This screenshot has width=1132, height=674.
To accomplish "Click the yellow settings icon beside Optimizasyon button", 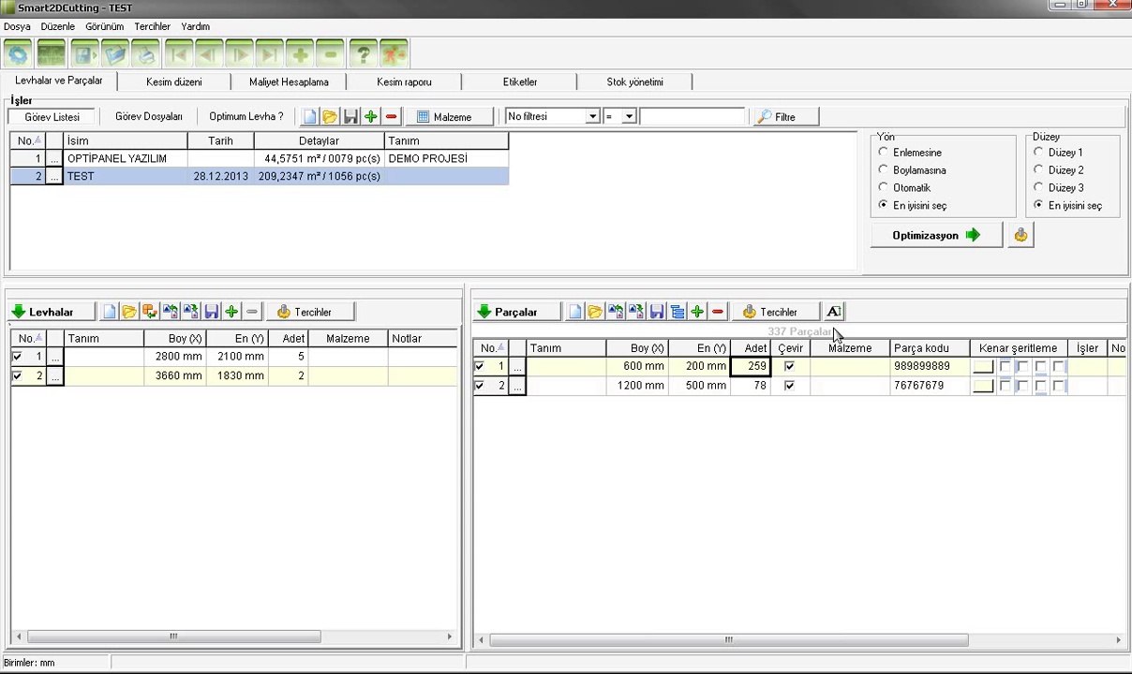I will (x=1020, y=235).
